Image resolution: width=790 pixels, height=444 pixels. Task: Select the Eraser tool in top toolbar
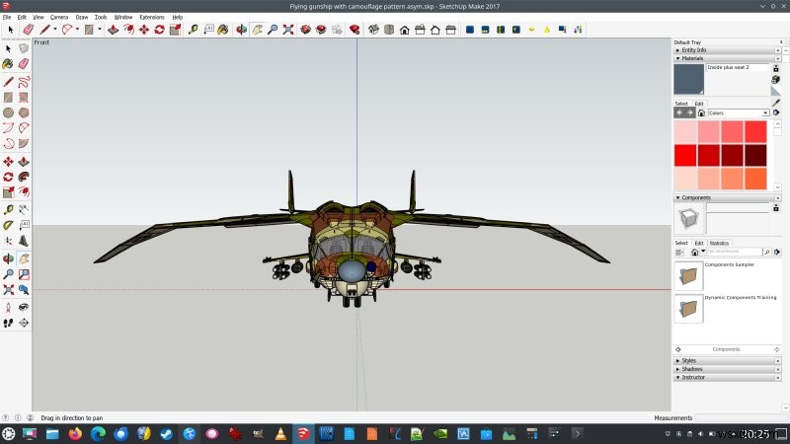[29, 30]
